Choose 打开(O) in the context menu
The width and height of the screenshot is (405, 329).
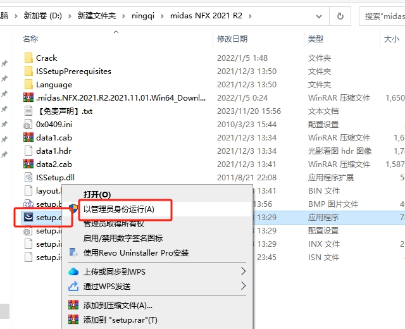(97, 194)
